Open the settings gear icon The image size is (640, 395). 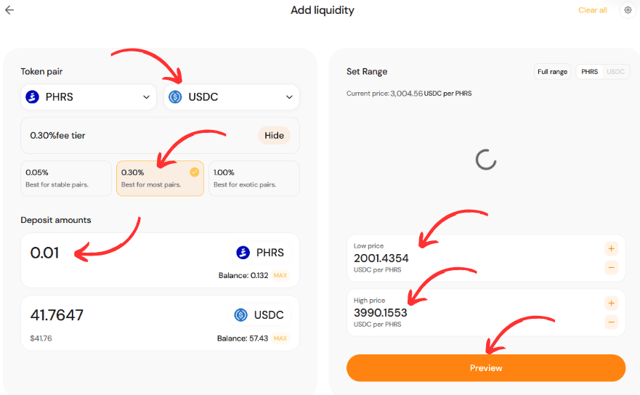click(x=628, y=10)
